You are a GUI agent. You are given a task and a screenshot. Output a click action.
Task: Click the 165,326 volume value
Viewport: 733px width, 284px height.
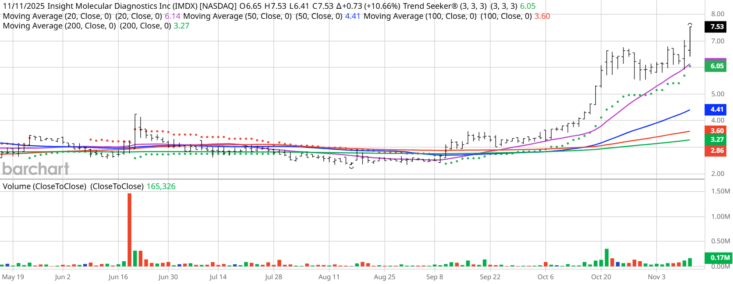click(x=161, y=186)
